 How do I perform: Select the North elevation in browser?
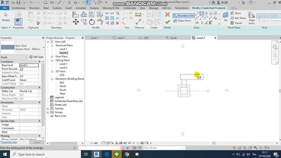[63, 86]
